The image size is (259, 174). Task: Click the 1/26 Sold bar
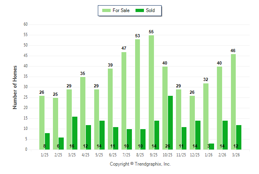[211, 146]
